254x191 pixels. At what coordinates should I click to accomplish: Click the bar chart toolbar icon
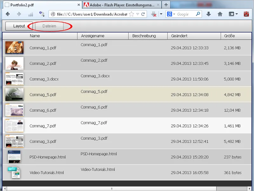(x=30, y=14)
